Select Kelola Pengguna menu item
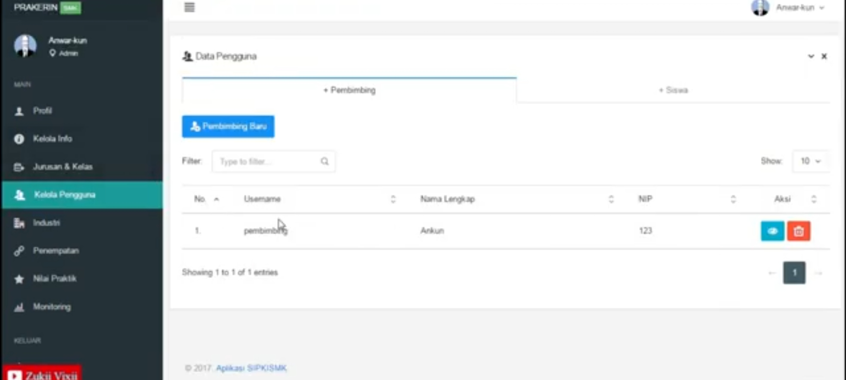The image size is (846, 380). pyautogui.click(x=65, y=195)
